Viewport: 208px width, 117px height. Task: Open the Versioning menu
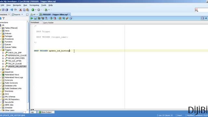click(x=34, y=5)
